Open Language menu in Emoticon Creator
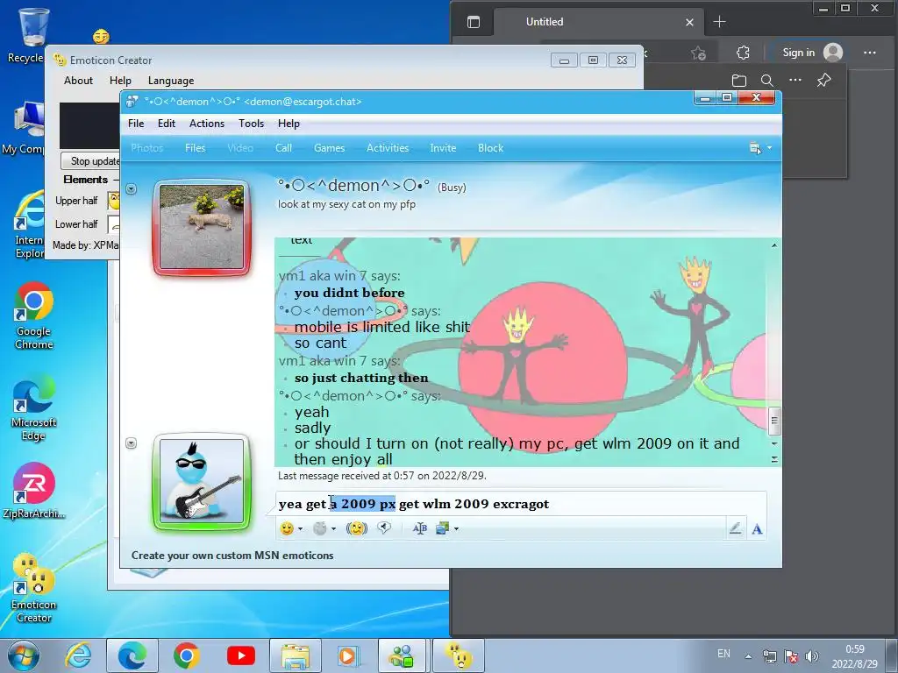Image resolution: width=898 pixels, height=673 pixels. [171, 81]
